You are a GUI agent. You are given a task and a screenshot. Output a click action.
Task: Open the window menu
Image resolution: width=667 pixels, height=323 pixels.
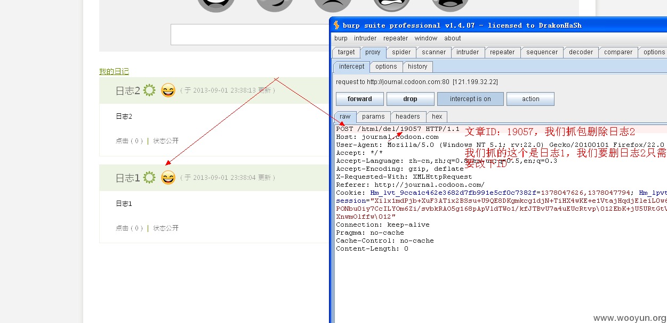(x=426, y=38)
